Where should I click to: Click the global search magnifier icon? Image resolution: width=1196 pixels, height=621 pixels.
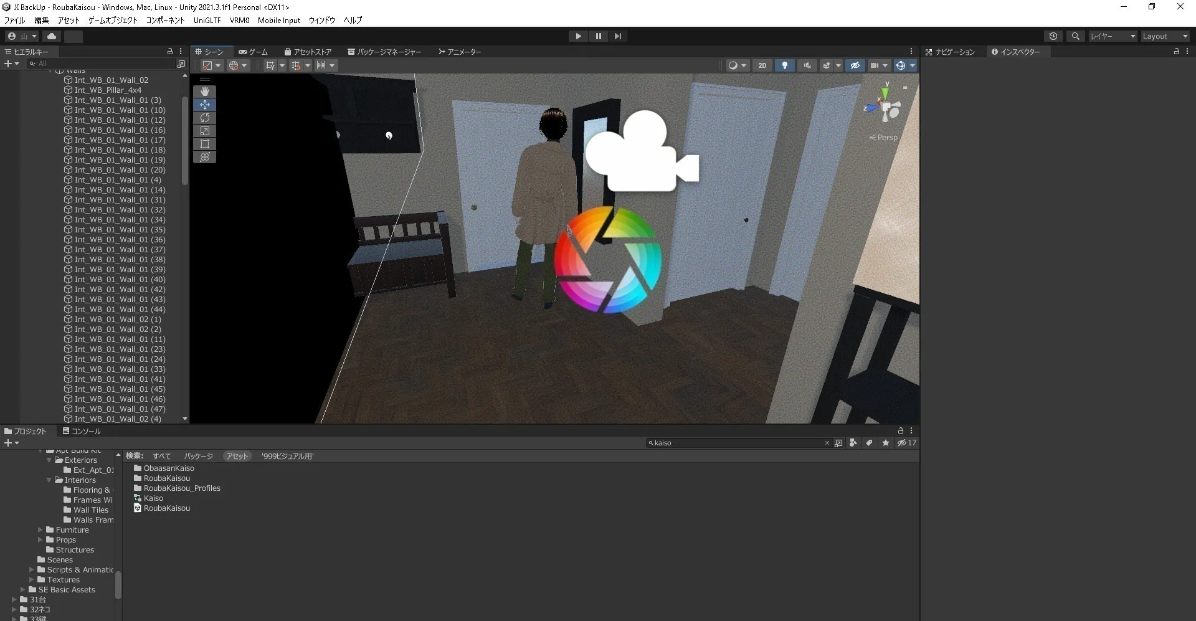(x=1075, y=36)
